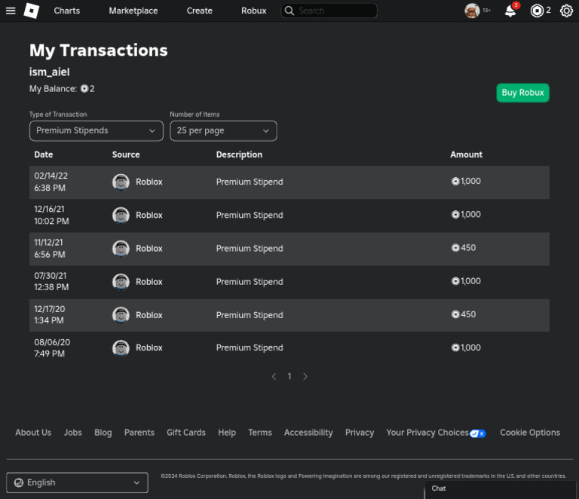Click the search magnifier icon
The height and width of the screenshot is (499, 579).
click(x=289, y=11)
